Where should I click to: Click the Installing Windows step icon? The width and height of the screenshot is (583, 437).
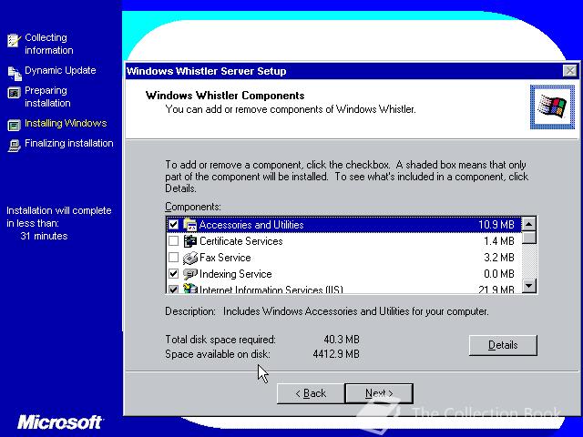point(14,125)
